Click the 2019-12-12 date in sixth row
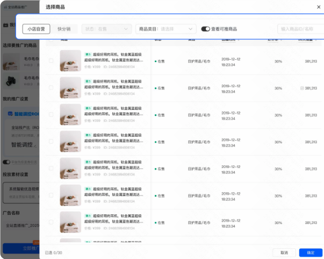The height and width of the screenshot is (259, 324). coord(231,194)
